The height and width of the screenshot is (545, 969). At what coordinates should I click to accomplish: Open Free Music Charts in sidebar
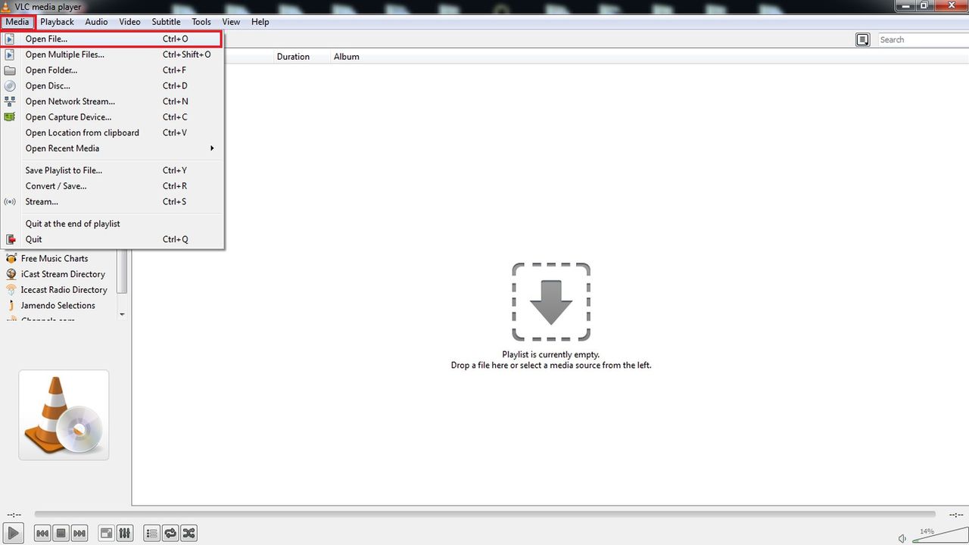tap(55, 259)
